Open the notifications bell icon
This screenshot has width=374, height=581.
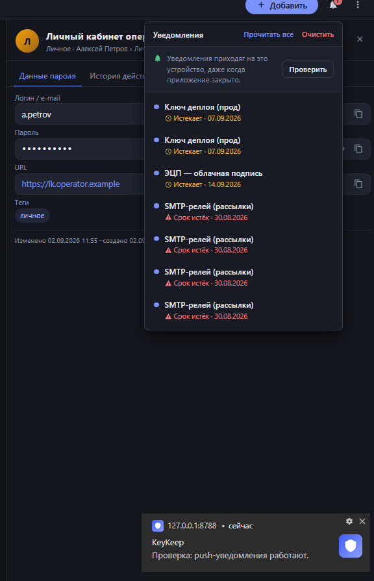pyautogui.click(x=333, y=5)
